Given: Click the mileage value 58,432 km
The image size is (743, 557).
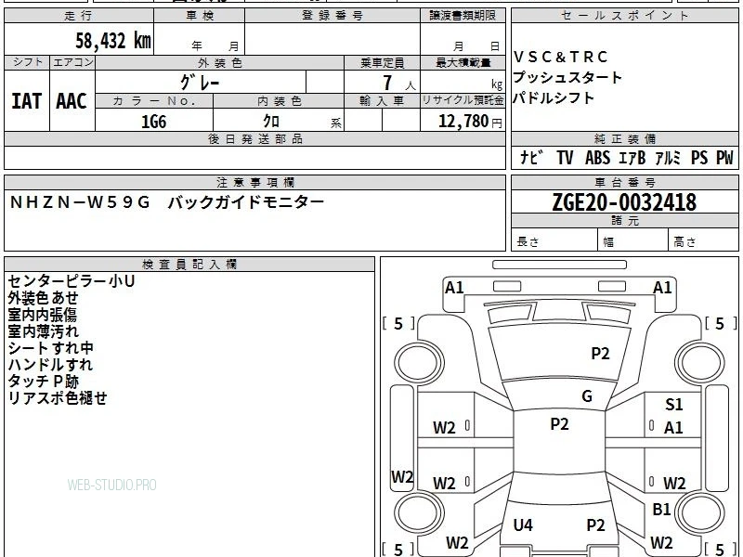Looking at the screenshot, I should 113,40.
